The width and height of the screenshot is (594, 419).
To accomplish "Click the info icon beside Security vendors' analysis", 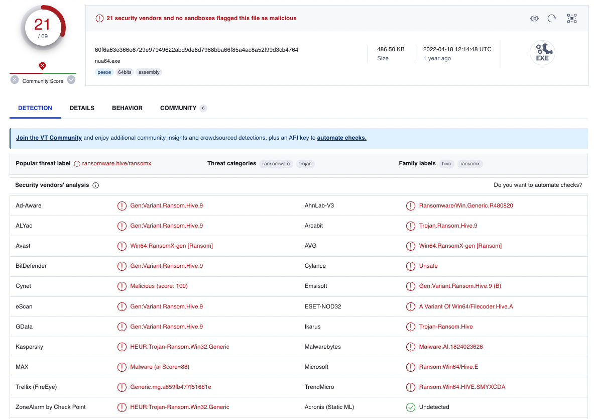I will [96, 185].
